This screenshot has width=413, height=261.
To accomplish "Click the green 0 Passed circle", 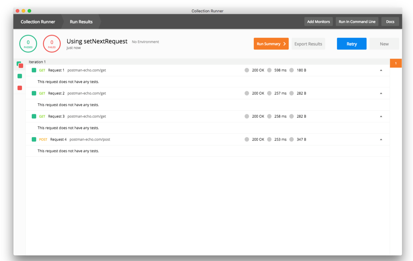I will pos(28,44).
